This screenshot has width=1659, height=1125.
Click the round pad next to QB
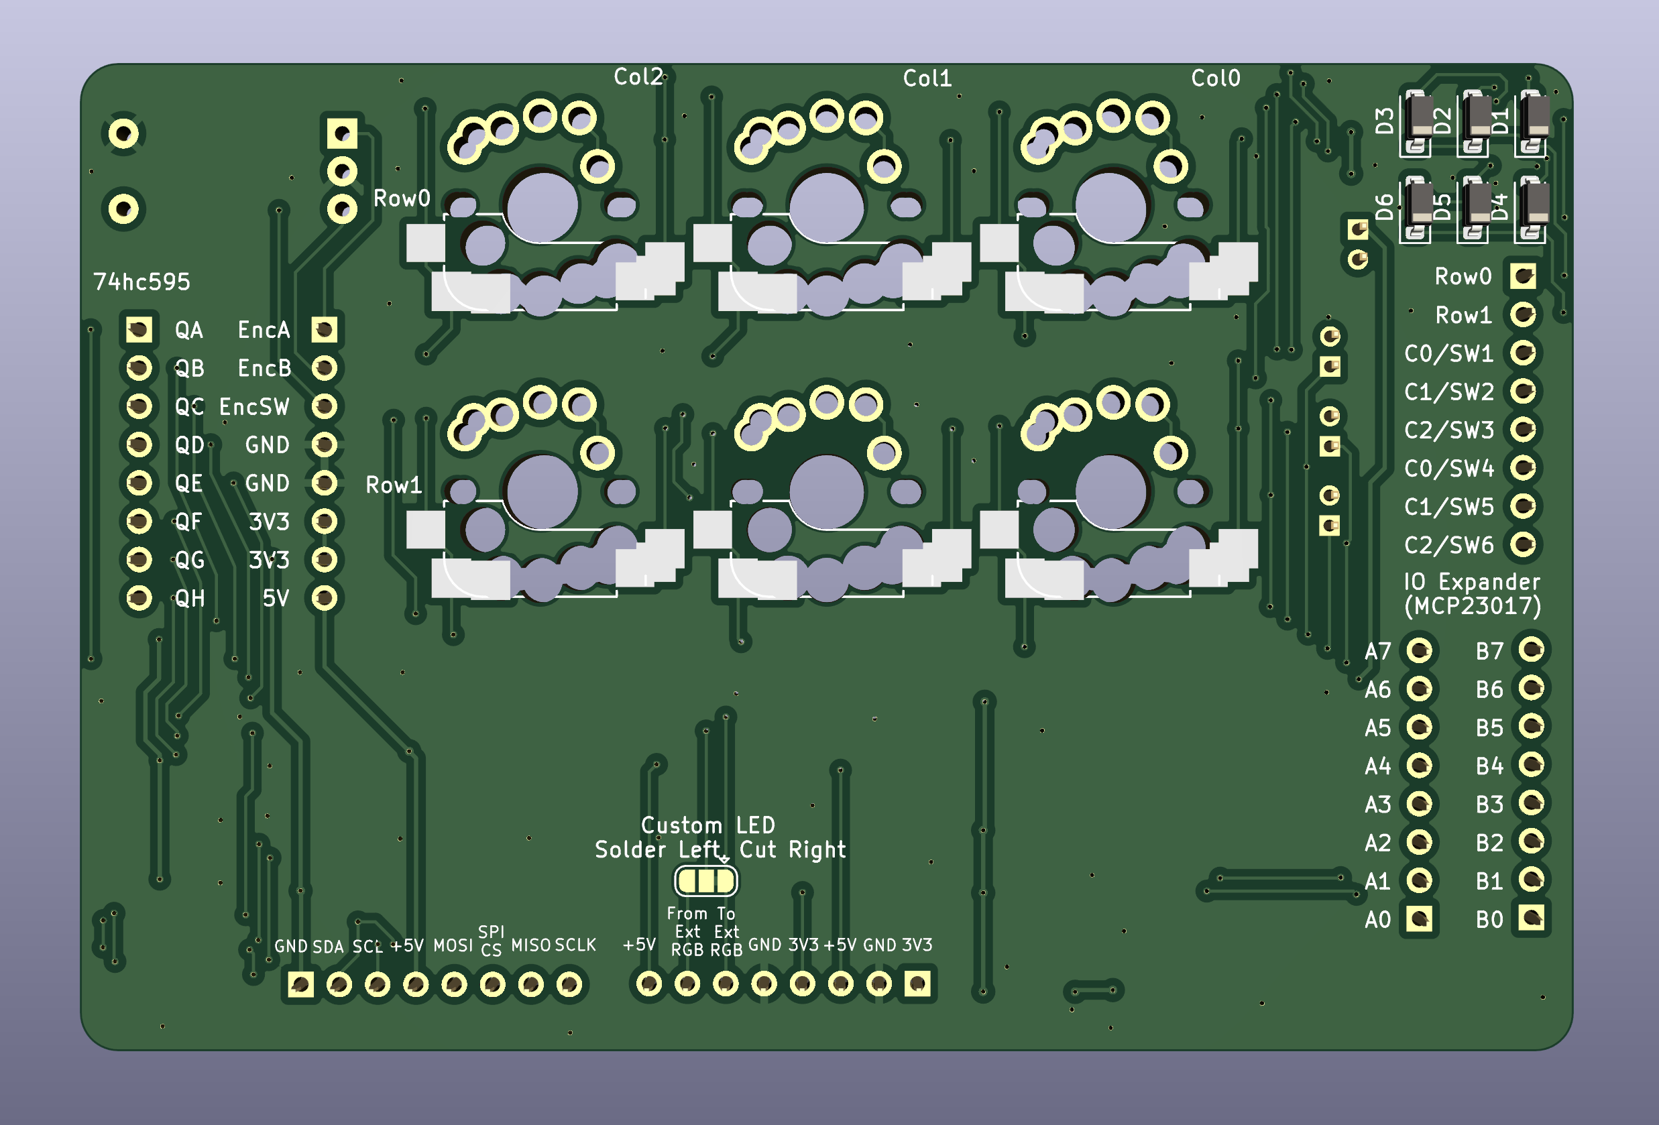(139, 368)
